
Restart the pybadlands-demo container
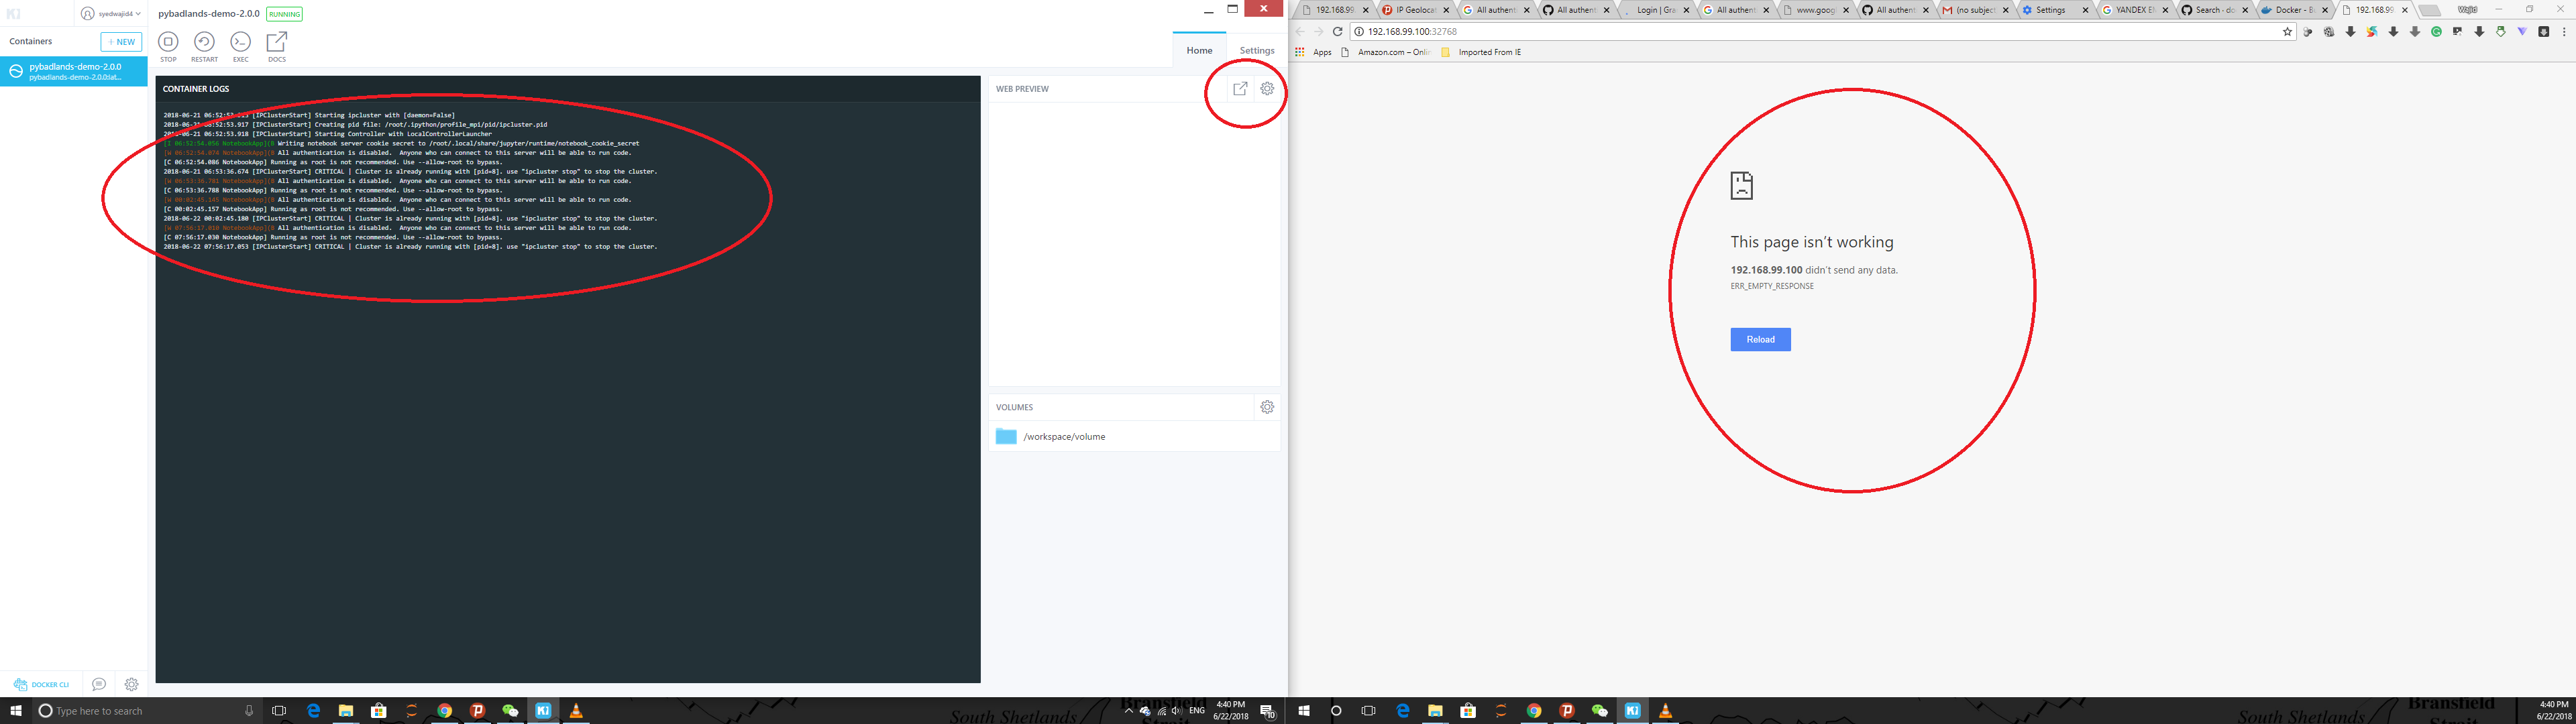(204, 42)
